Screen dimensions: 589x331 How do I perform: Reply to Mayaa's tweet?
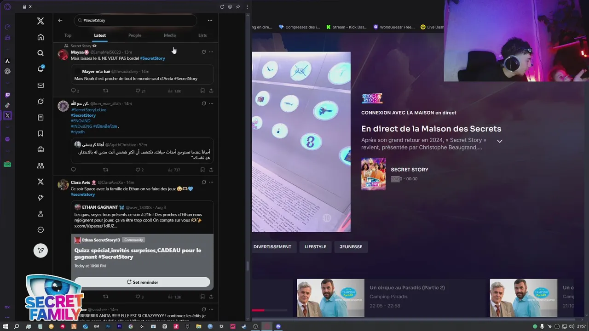pos(73,91)
